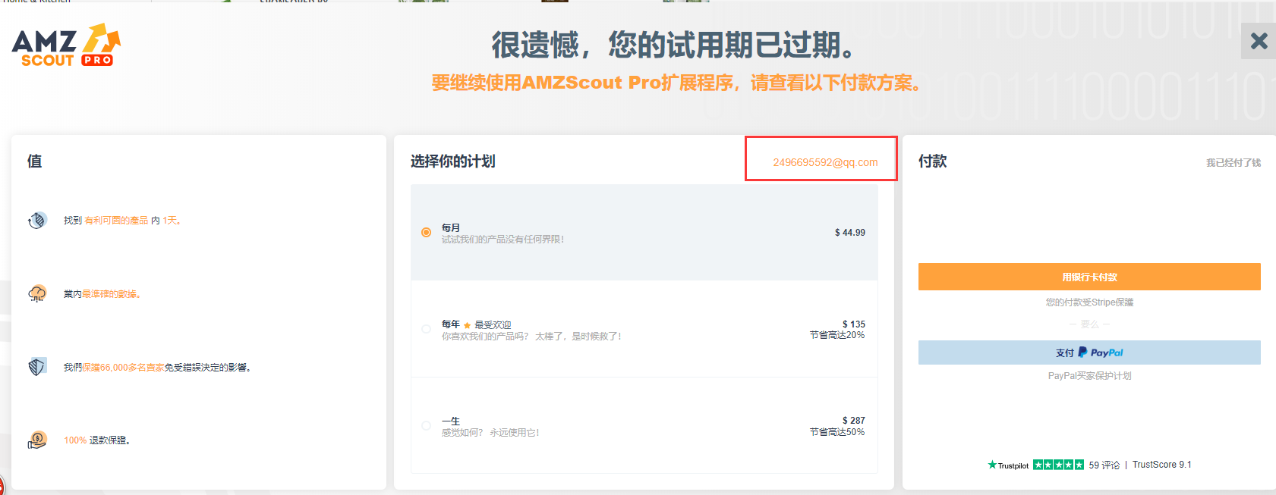
Task: Click the money-back guarantee hand icon
Action: (37, 440)
